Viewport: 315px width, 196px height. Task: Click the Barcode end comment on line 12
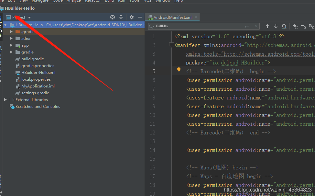(228, 133)
